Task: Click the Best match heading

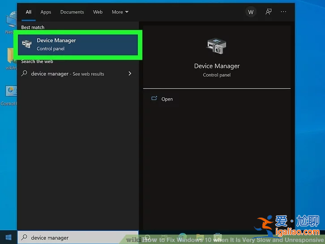Action: pos(33,27)
